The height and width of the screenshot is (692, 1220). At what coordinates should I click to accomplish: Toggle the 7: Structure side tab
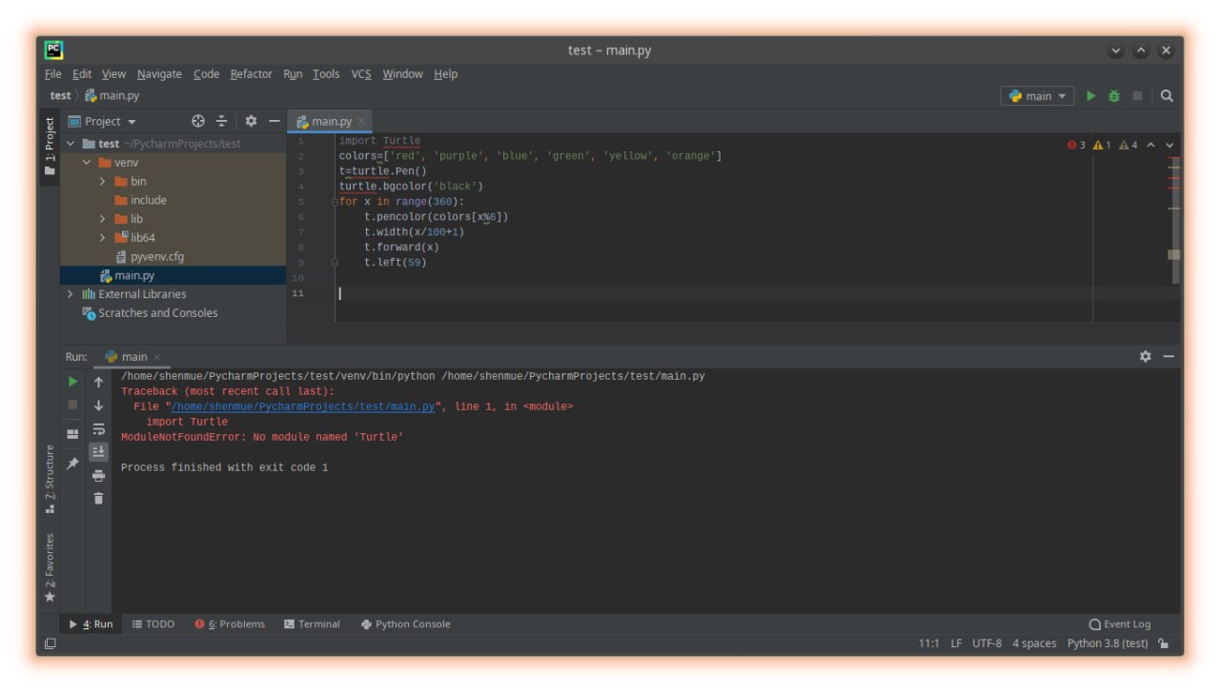click(x=50, y=479)
